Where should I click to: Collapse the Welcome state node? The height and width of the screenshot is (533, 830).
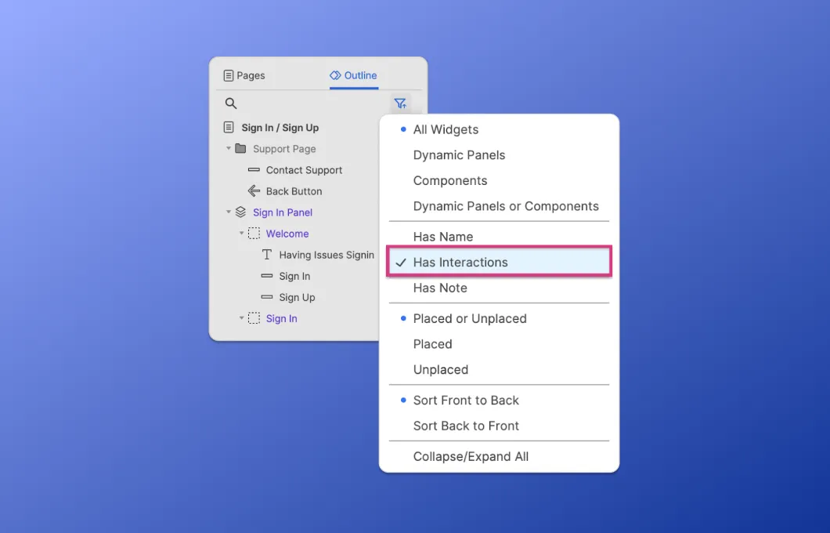click(x=241, y=234)
